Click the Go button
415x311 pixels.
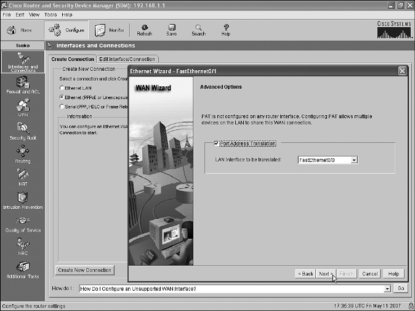pyautogui.click(x=401, y=288)
